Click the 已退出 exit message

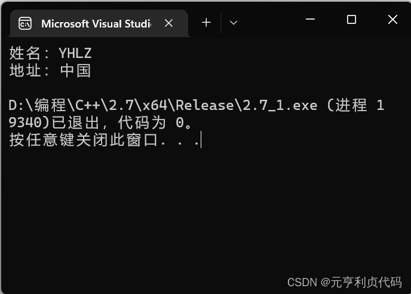(75, 122)
